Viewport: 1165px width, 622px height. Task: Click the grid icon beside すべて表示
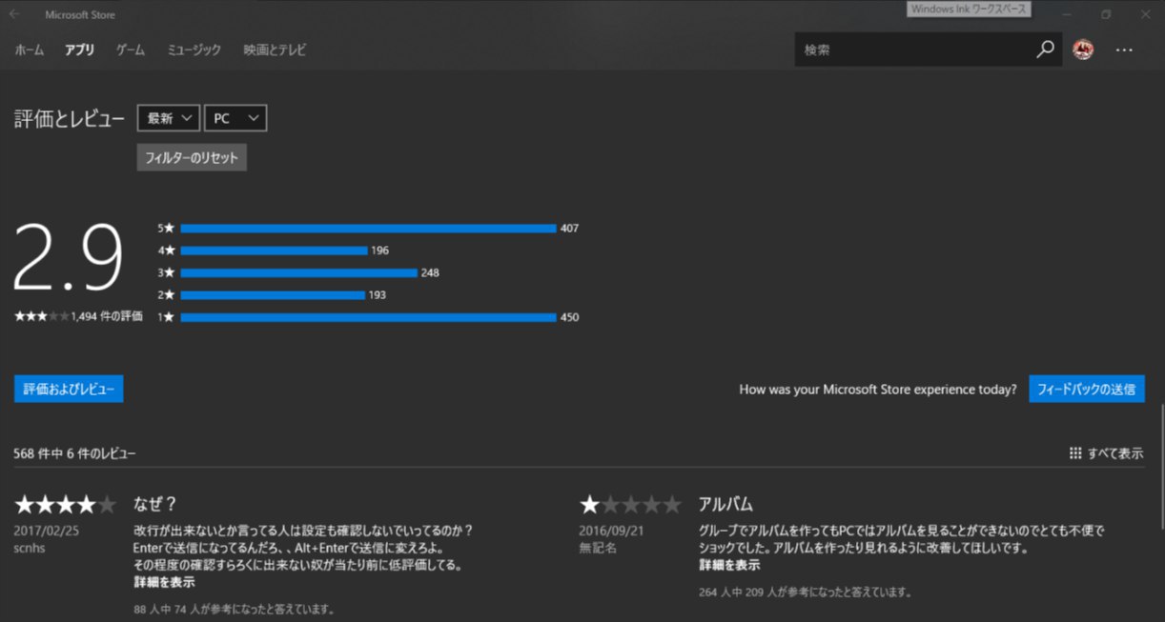coord(1075,453)
